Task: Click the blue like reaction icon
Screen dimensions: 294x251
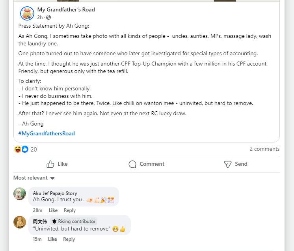Action: coord(25,149)
